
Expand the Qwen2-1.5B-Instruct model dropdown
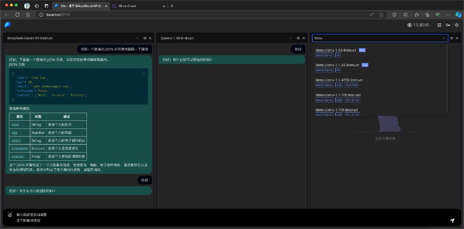[x=291, y=38]
